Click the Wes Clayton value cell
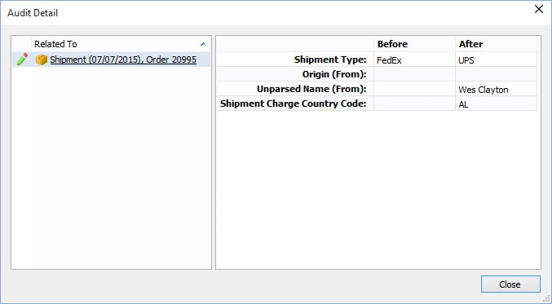The height and width of the screenshot is (304, 552). tap(496, 90)
